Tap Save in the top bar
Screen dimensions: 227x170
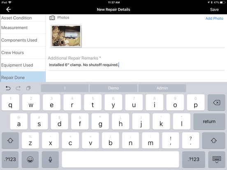click(214, 9)
